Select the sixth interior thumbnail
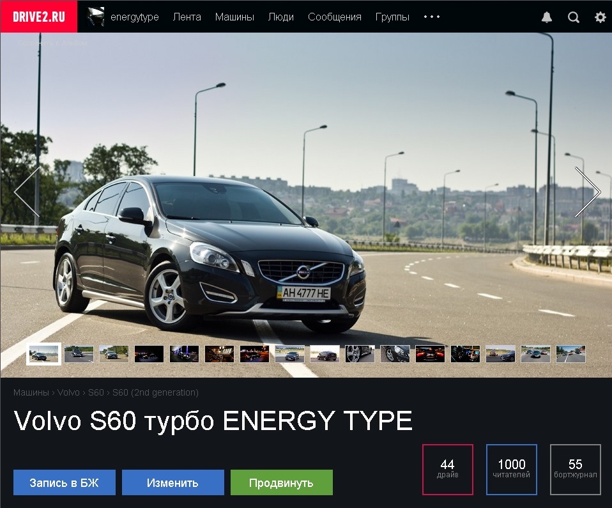Viewport: 612px width, 508px height. (x=219, y=354)
